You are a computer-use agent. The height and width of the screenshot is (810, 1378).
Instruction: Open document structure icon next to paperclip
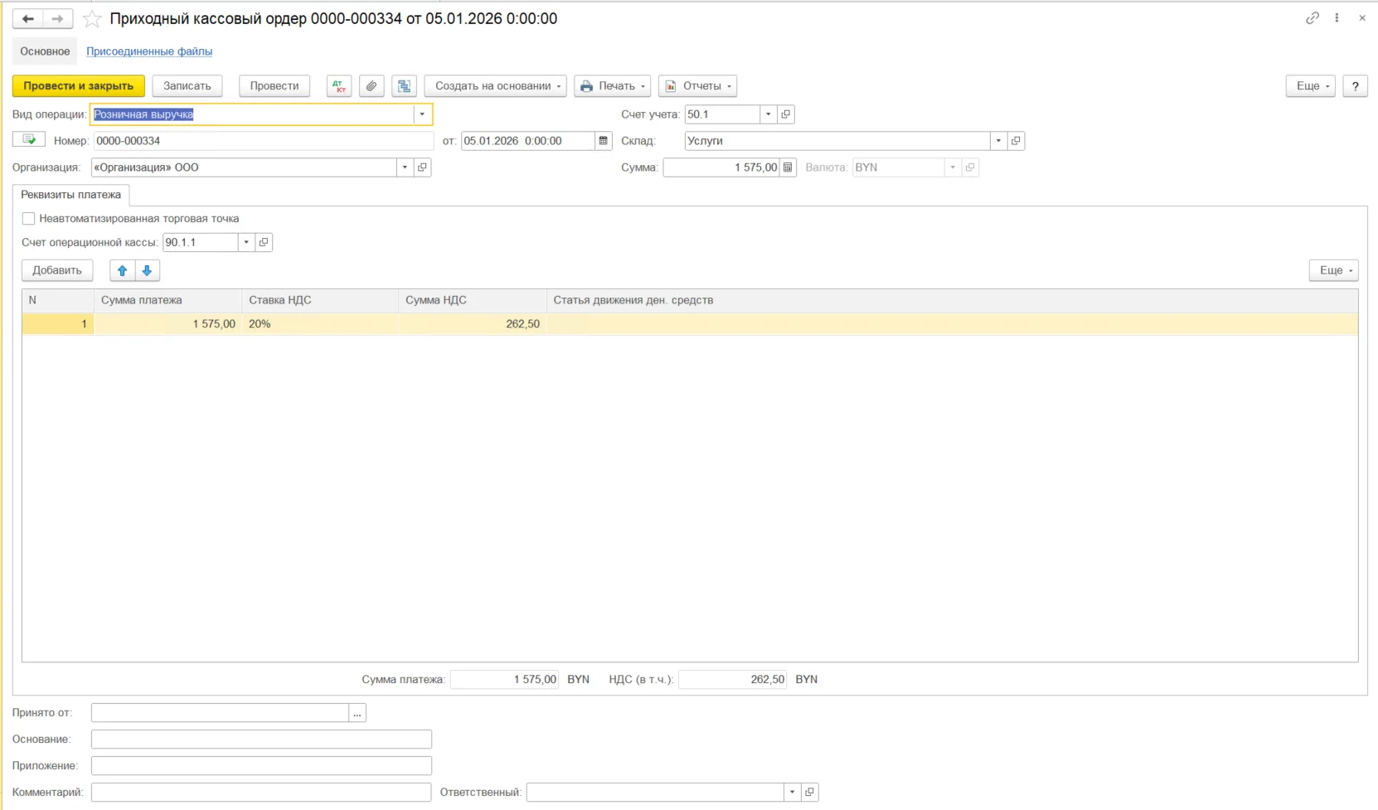(404, 85)
